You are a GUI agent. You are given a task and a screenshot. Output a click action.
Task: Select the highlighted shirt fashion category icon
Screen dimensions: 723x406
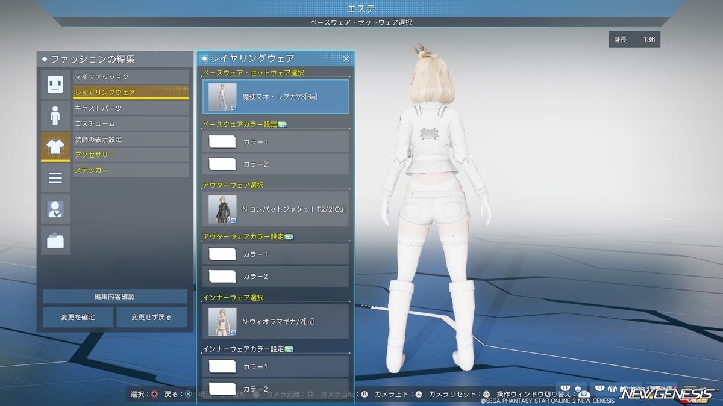pyautogui.click(x=55, y=147)
